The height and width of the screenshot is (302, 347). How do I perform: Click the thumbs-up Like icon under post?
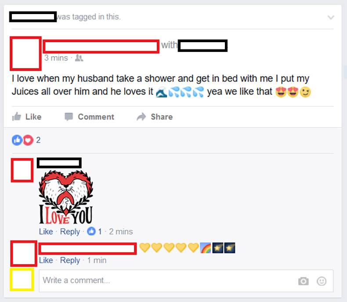pyautogui.click(x=17, y=116)
